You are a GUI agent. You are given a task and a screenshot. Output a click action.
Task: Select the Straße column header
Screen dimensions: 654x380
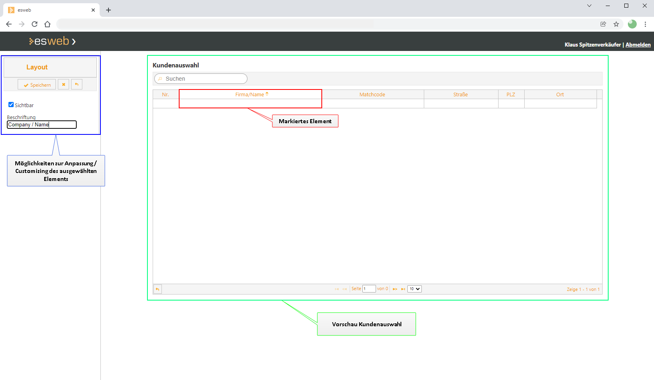460,95
